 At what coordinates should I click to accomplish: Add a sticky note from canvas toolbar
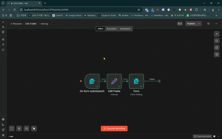point(217,48)
